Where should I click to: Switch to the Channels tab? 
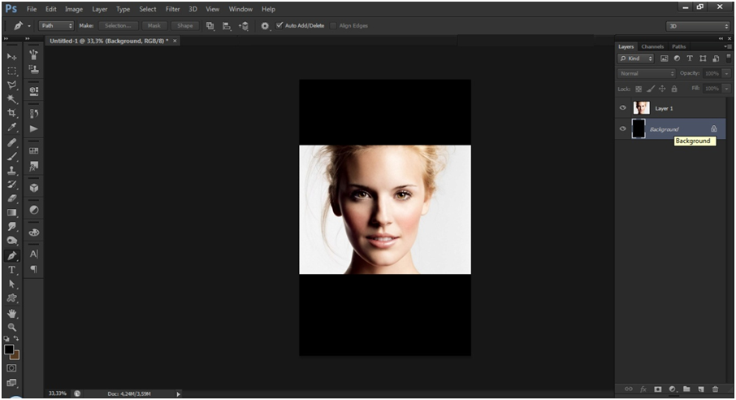click(x=652, y=47)
